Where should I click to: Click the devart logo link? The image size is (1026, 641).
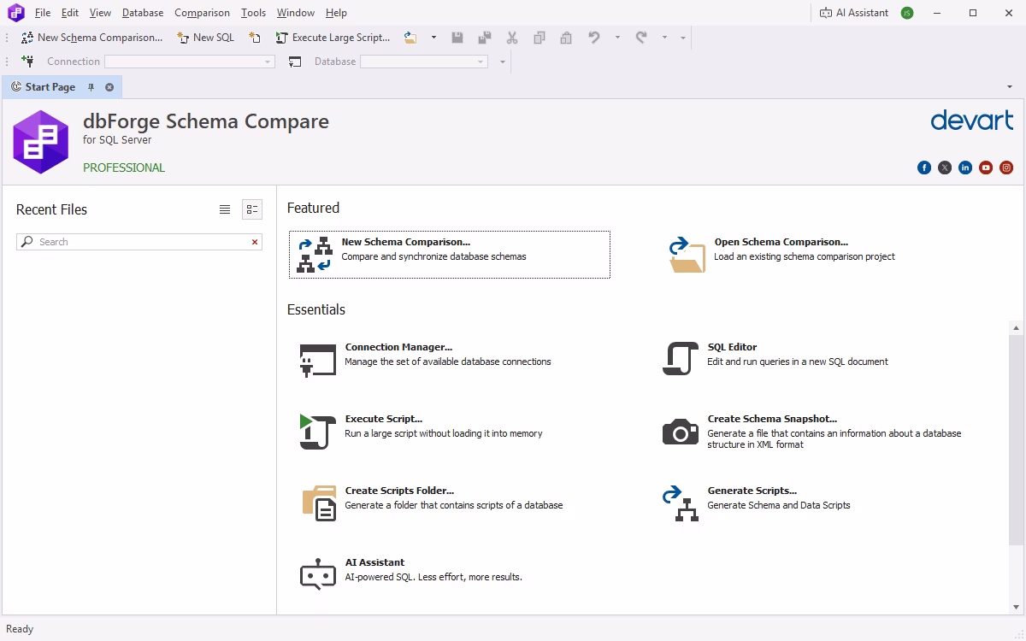pos(972,121)
